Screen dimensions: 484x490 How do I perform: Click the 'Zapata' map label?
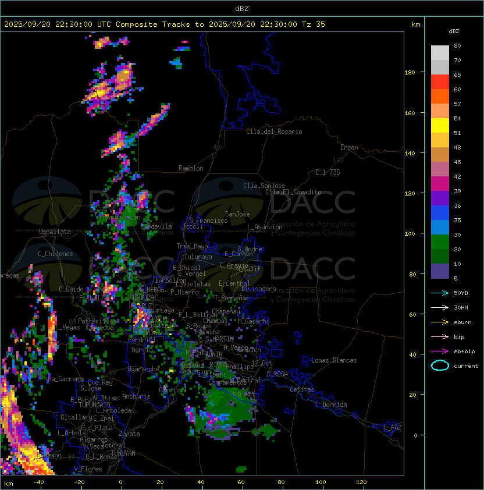(x=129, y=434)
